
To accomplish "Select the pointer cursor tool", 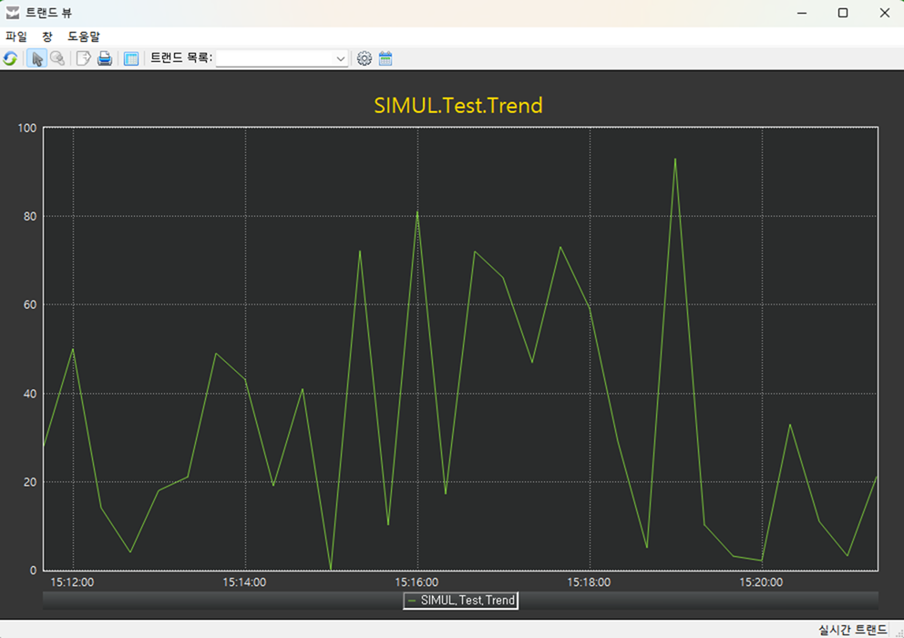I will click(x=37, y=58).
